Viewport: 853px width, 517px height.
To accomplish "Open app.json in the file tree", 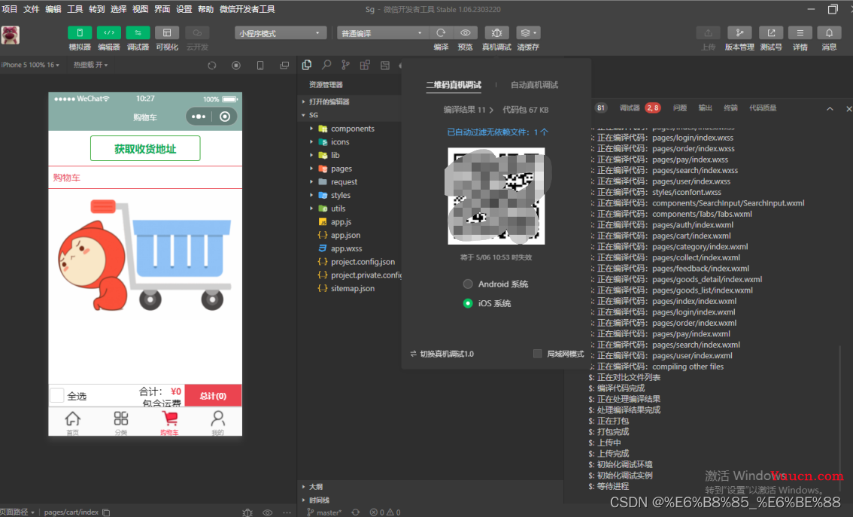I will tap(345, 235).
